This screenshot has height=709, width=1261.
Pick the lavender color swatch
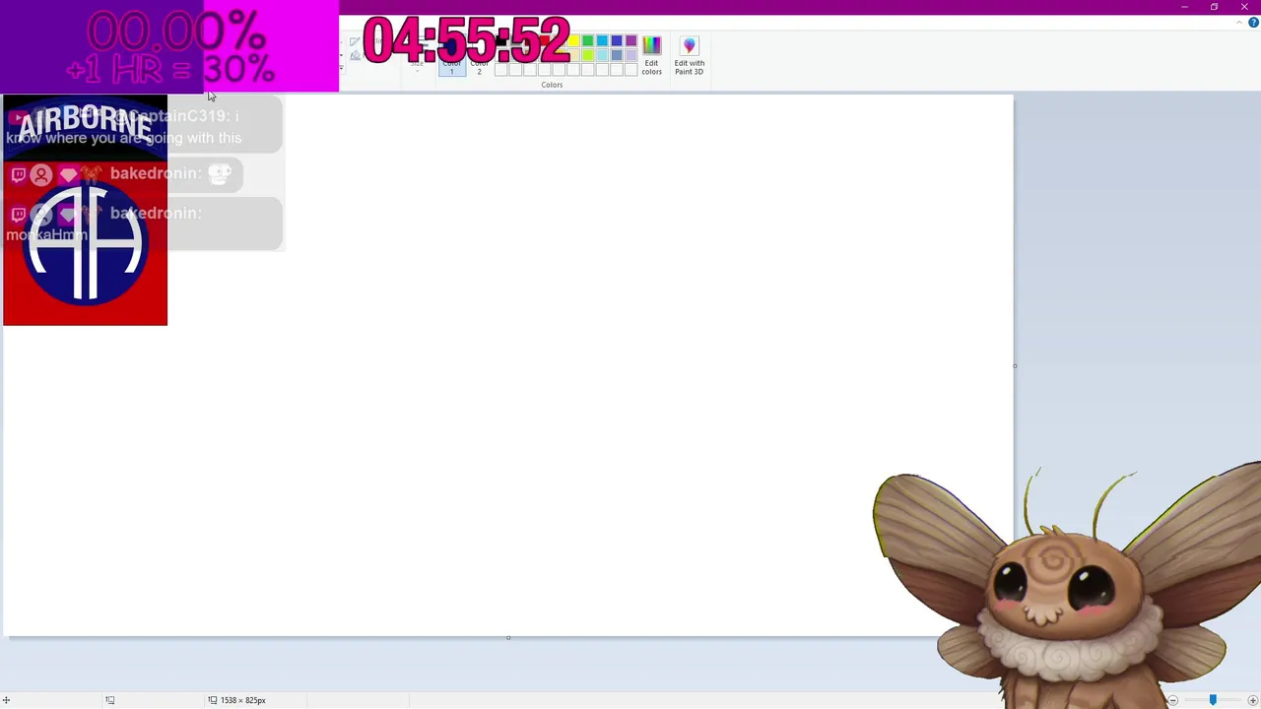(630, 55)
